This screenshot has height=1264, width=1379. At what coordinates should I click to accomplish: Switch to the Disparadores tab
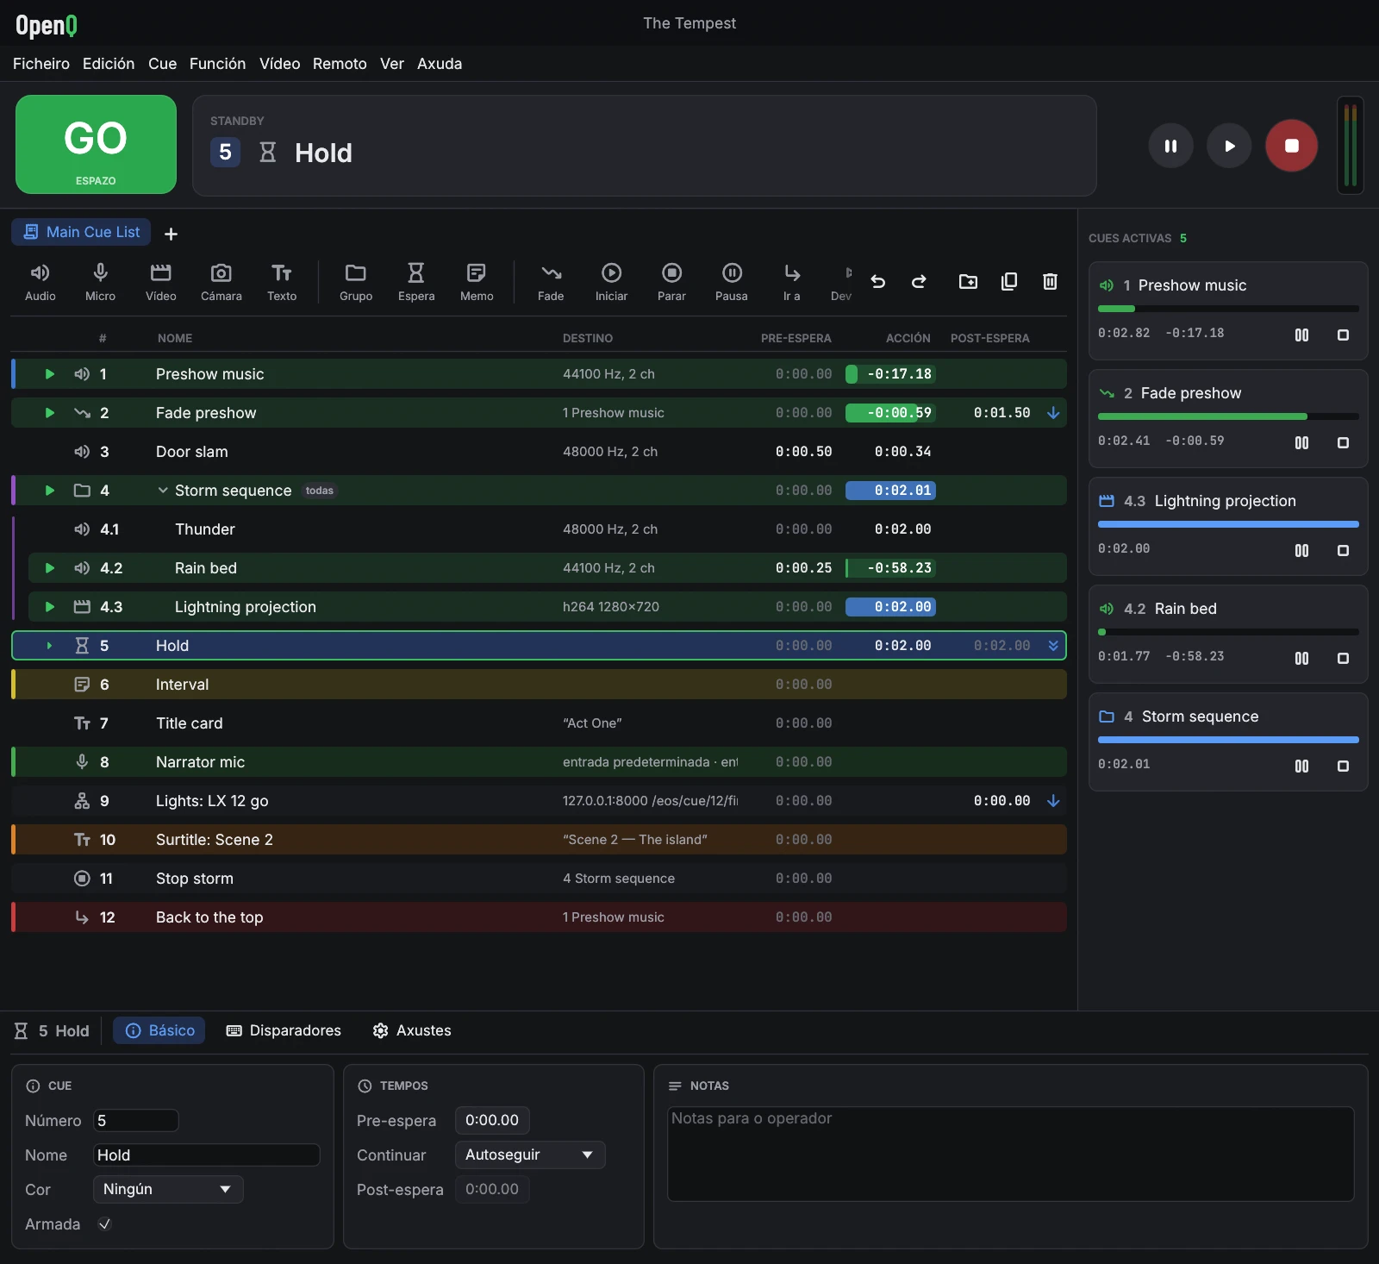click(284, 1031)
